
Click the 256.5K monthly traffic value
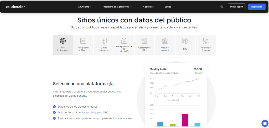point(198,69)
